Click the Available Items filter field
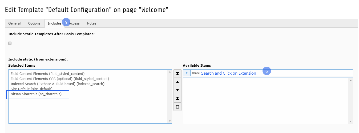The width and height of the screenshot is (359, 133). click(272, 73)
